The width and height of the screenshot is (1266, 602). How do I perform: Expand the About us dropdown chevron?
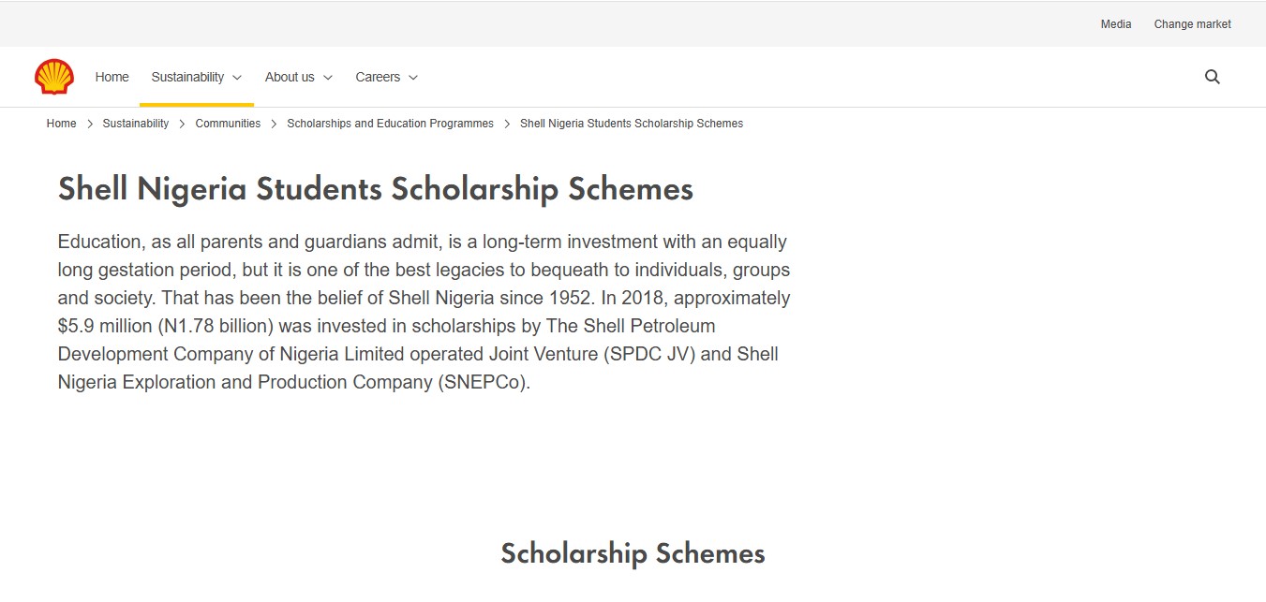(328, 78)
